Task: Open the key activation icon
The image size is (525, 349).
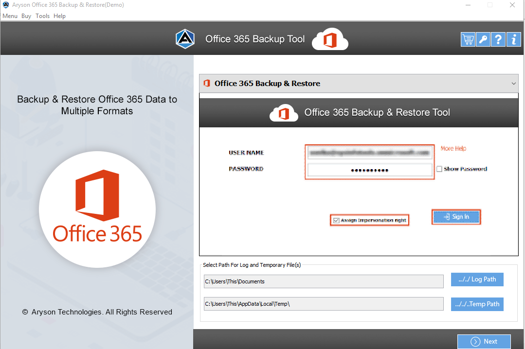Action: 483,39
